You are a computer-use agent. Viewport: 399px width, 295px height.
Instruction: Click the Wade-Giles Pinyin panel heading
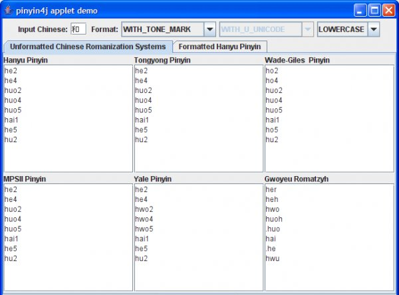pyautogui.click(x=297, y=60)
